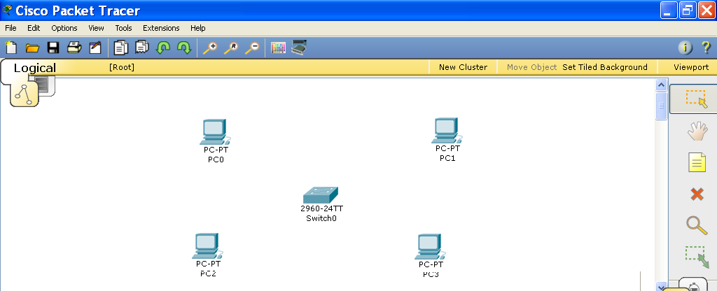Screen dimensions: 717x291
Task: Undo the last action with the green arrow
Action: [163, 47]
